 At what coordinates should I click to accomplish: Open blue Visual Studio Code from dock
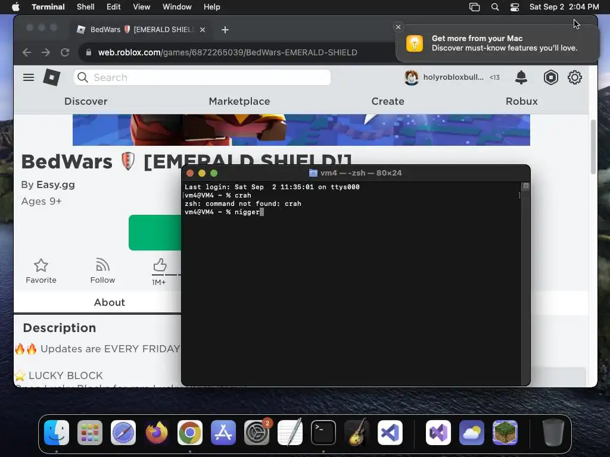click(x=390, y=433)
